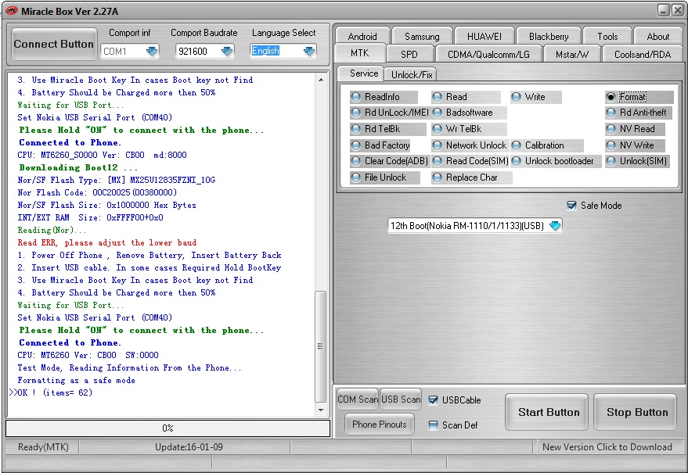The image size is (688, 473).
Task: Switch to the Samsung tab
Action: pos(422,37)
